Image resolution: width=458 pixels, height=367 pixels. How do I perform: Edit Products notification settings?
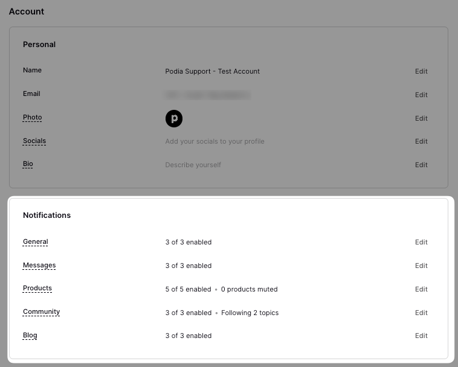[421, 289]
